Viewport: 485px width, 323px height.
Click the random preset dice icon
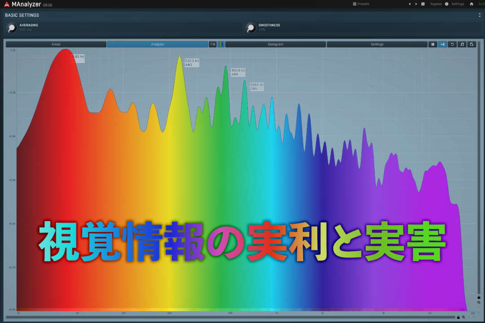point(423,4)
